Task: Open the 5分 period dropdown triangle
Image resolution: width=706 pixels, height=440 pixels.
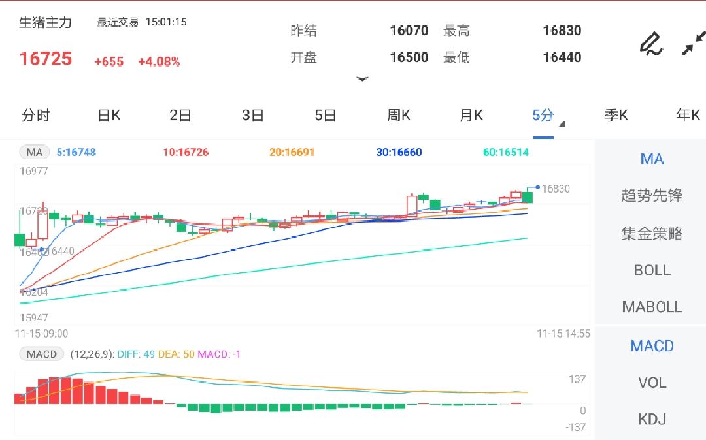Action: [x=562, y=124]
